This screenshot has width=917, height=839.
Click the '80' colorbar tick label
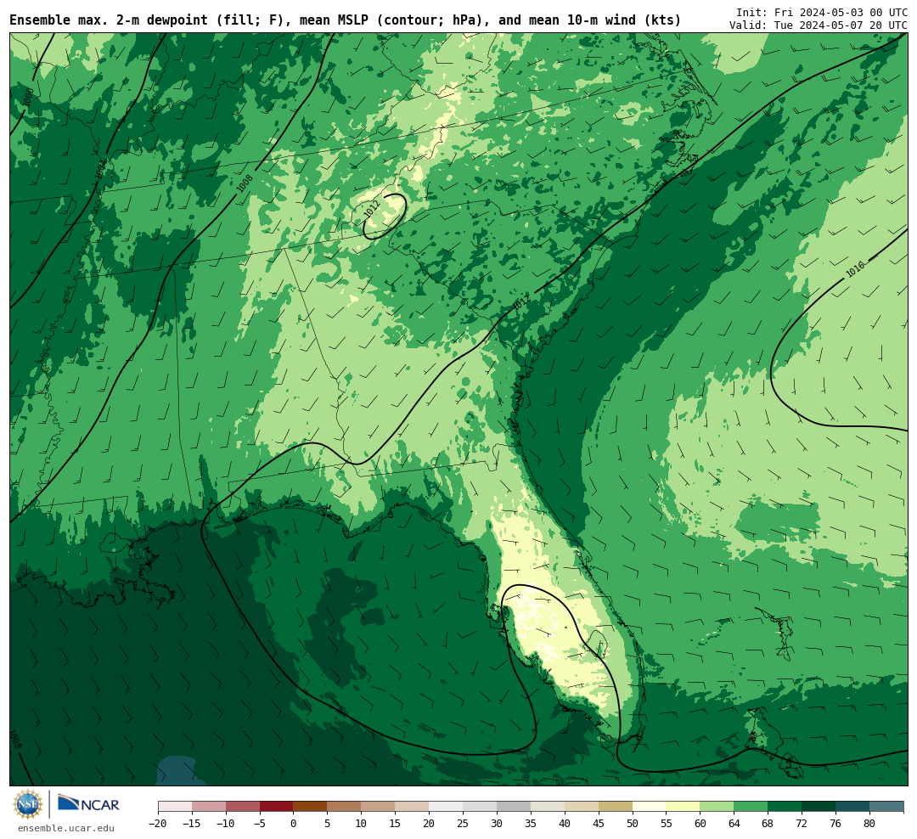tap(870, 824)
